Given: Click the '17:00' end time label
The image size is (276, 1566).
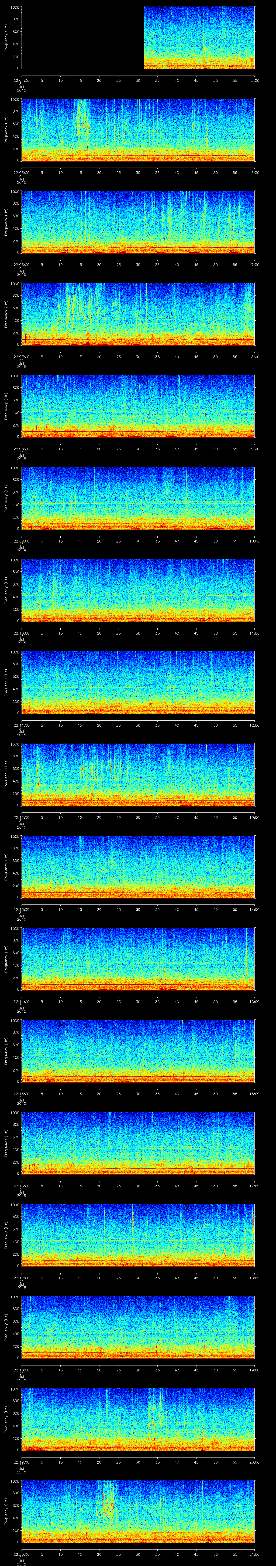Looking at the screenshot, I should point(254,1185).
